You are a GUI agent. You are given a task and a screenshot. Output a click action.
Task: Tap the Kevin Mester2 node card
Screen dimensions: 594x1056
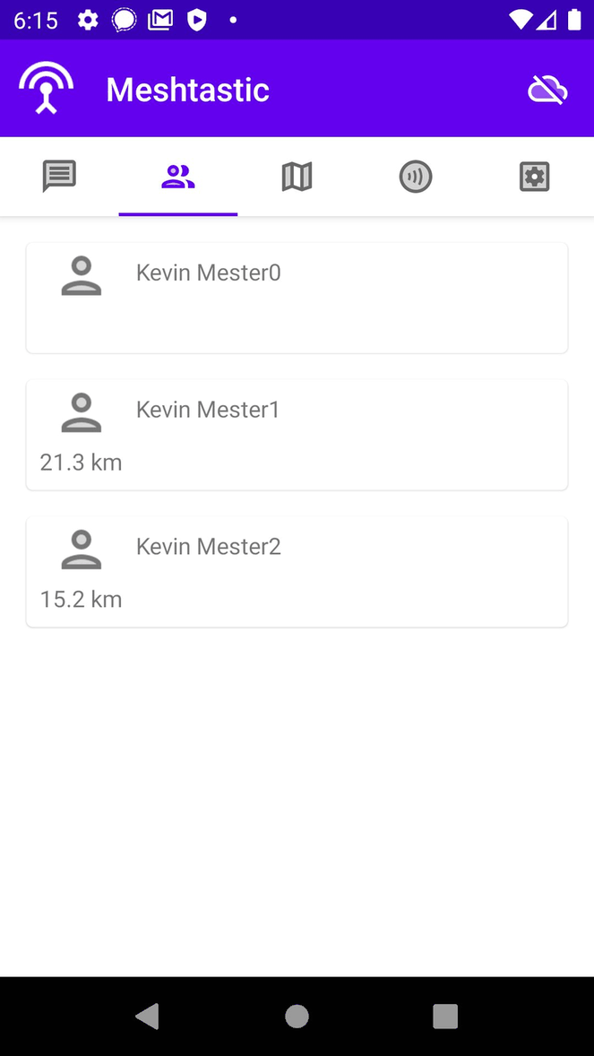(x=297, y=571)
